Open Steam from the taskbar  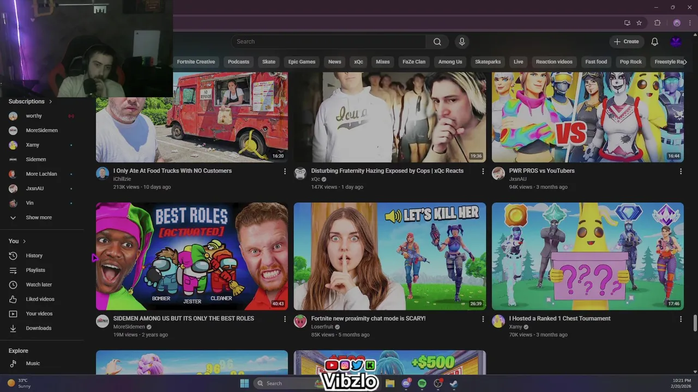pyautogui.click(x=454, y=383)
